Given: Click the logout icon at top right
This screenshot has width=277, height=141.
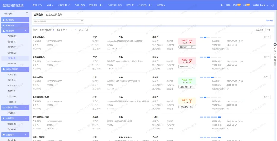Looking at the screenshot, I should point(272,5).
